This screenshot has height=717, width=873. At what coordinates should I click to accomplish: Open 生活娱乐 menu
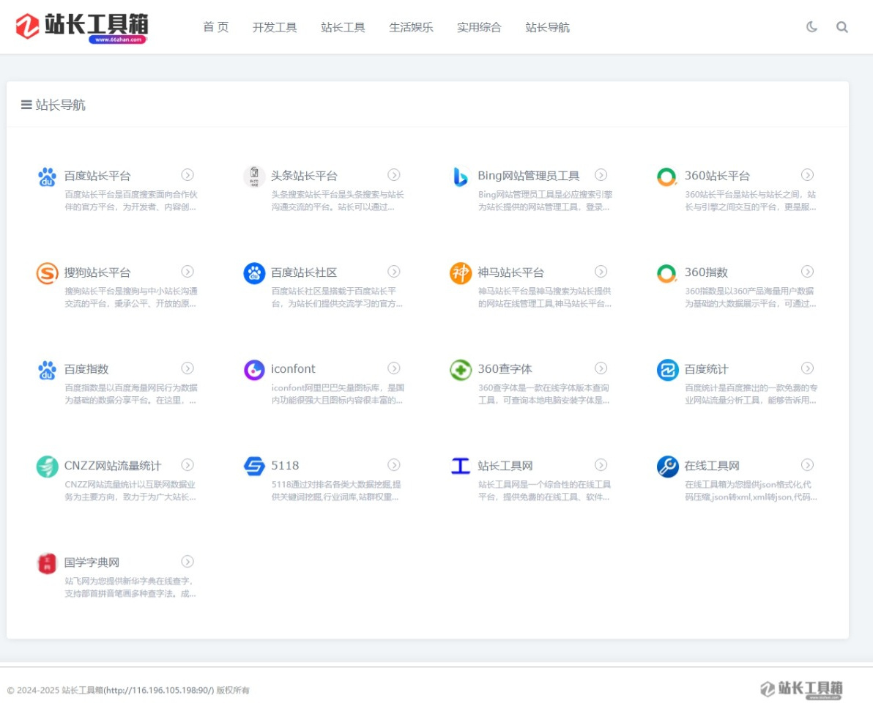411,27
